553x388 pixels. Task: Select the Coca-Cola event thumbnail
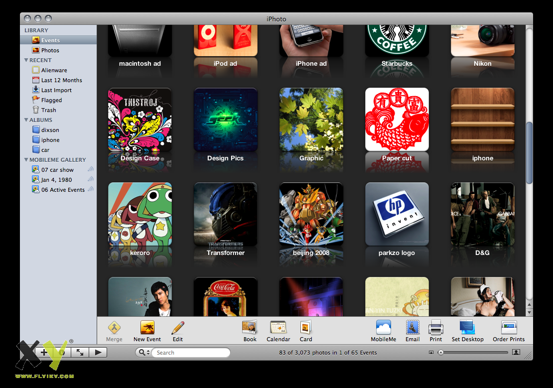225,297
